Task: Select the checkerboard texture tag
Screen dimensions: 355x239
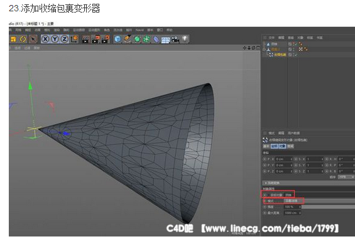Action: (301, 50)
